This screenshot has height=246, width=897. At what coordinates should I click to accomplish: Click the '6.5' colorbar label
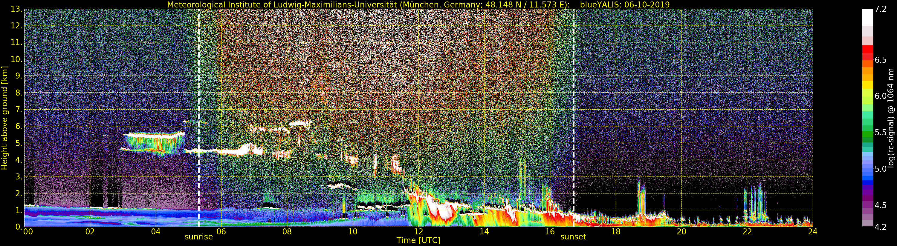click(881, 60)
